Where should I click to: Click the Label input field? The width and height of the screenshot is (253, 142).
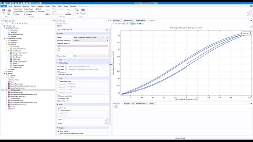coord(84,30)
